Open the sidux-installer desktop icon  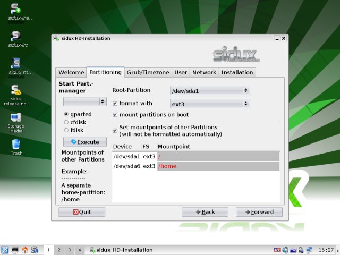click(x=15, y=8)
